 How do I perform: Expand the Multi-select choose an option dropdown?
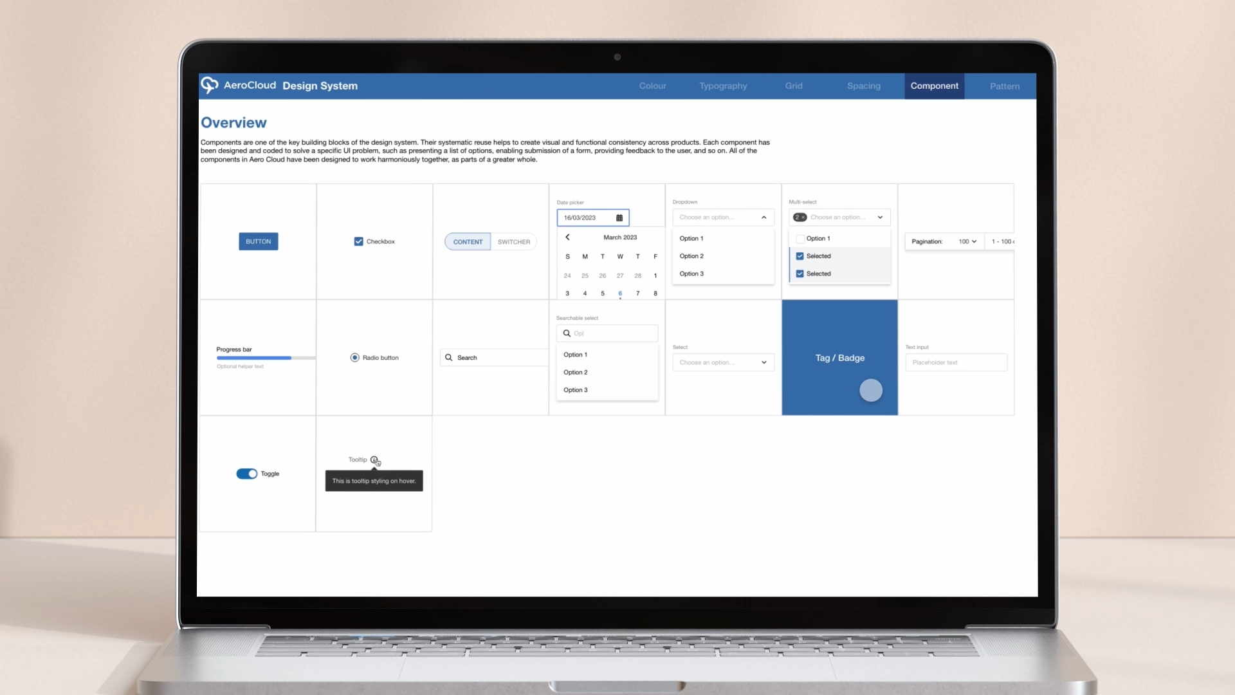coord(879,218)
